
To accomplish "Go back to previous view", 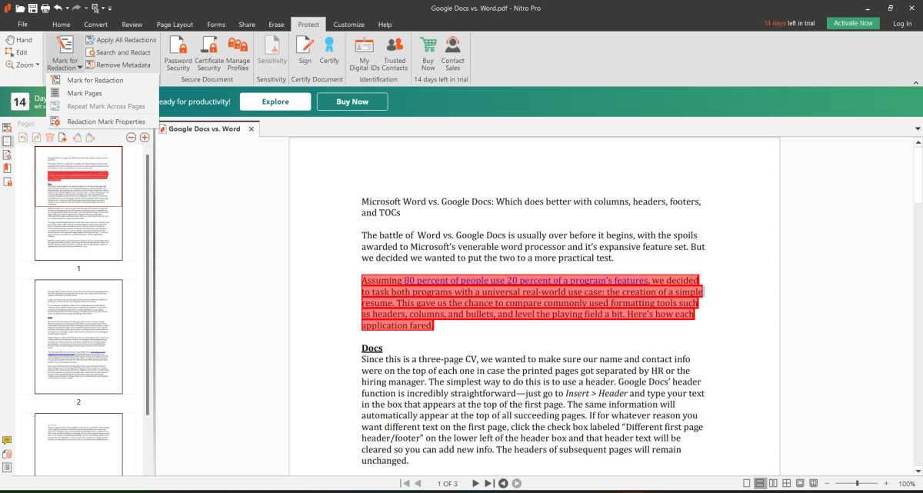I will 503,483.
